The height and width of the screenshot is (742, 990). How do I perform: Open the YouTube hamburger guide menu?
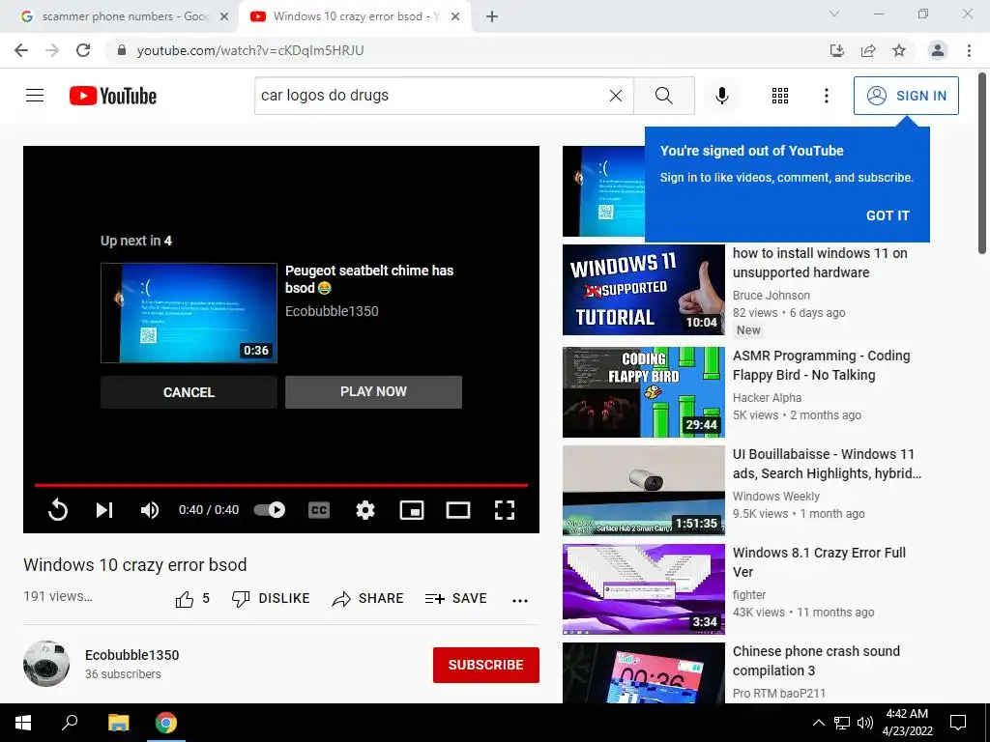point(35,96)
